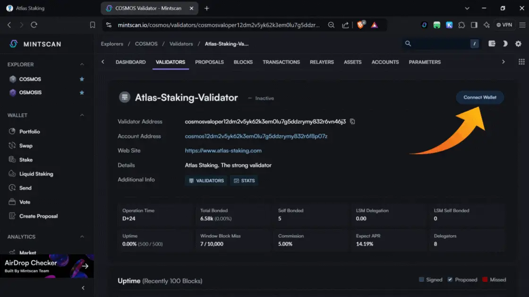Collapse the ANALYTICS section chevron
Screen dimensions: 529x297
82,237
